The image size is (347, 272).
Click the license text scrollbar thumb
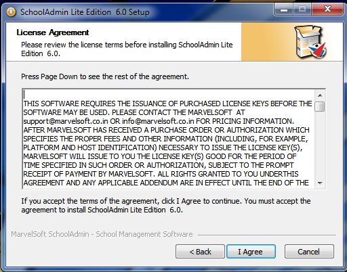click(x=320, y=106)
